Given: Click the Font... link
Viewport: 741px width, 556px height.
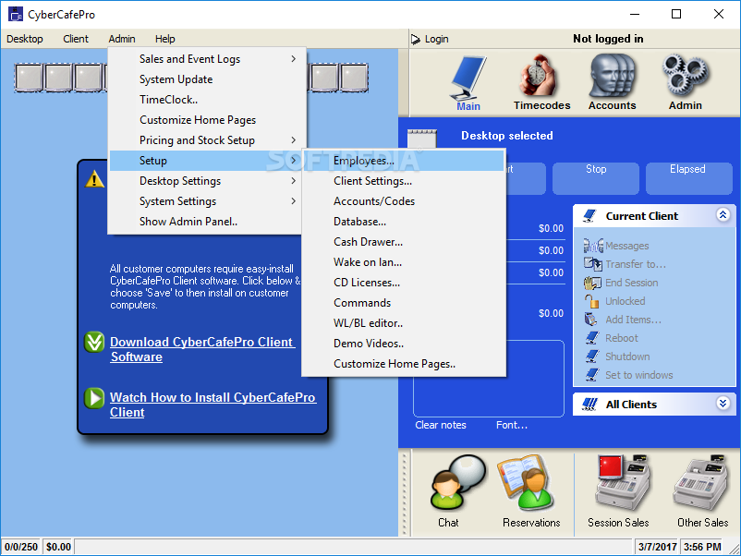Looking at the screenshot, I should [x=512, y=425].
